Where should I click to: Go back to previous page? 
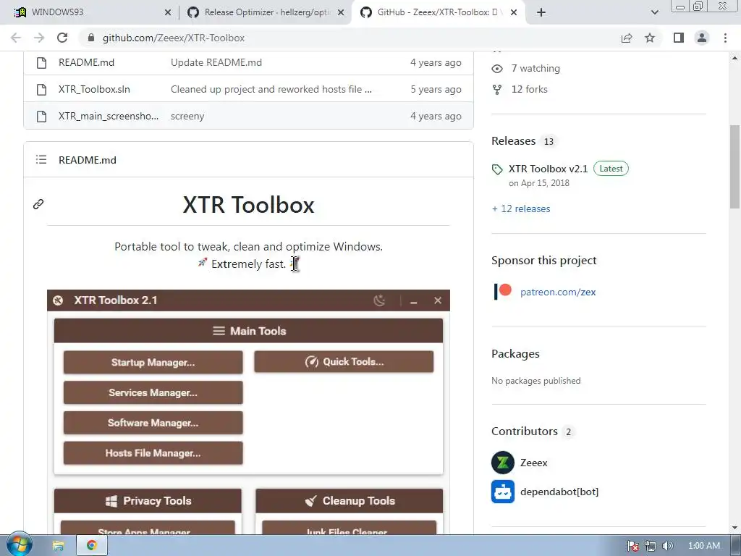pos(16,38)
